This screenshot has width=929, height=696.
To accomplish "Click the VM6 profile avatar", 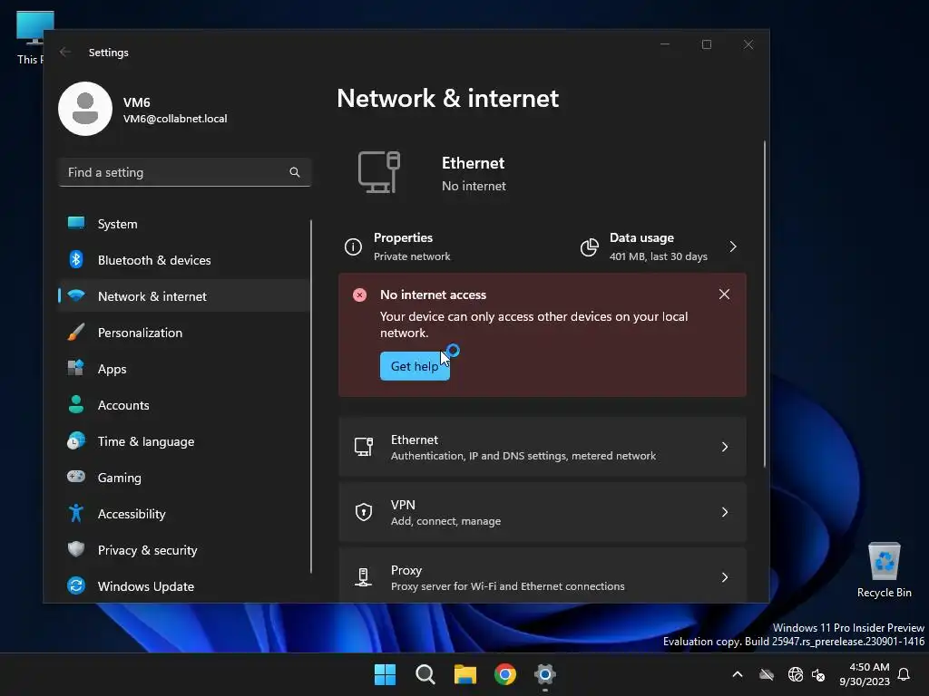I will (85, 109).
